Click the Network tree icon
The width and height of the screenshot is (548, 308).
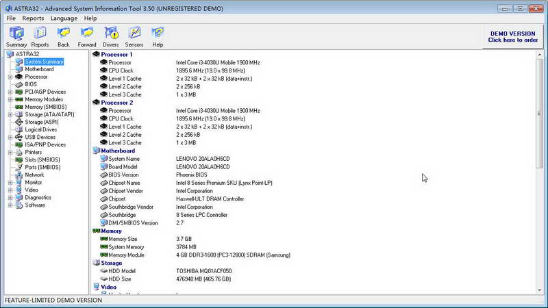pos(19,175)
